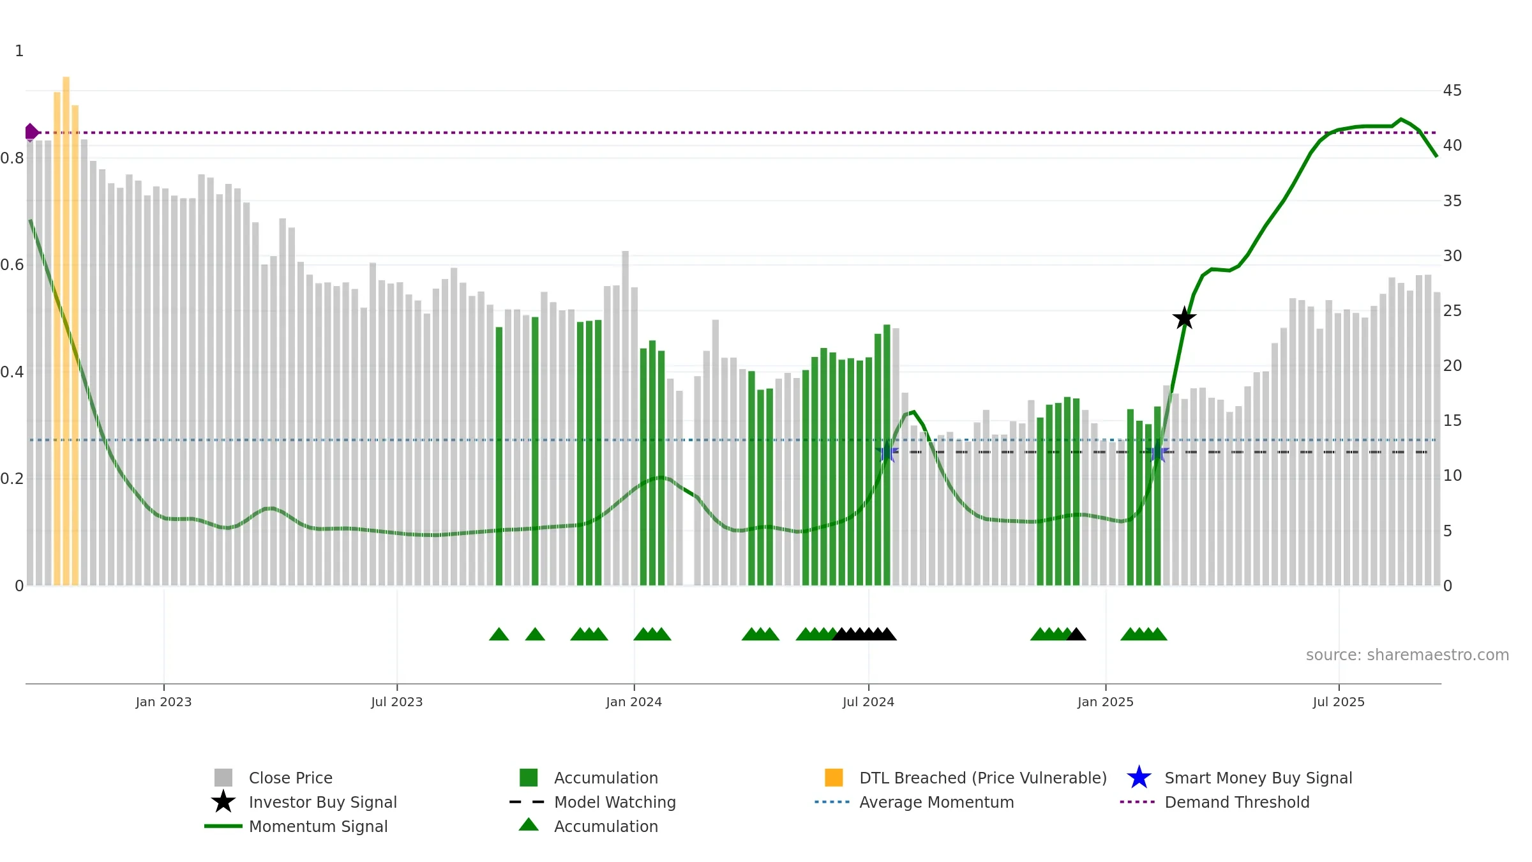The image size is (1532, 862).
Task: Click the right axis value 45
Action: (x=1452, y=91)
